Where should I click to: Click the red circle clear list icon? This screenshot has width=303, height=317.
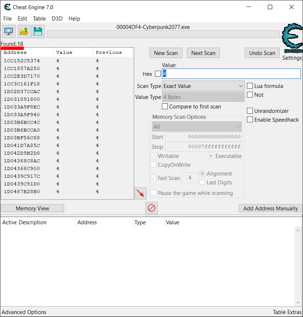[x=151, y=208]
